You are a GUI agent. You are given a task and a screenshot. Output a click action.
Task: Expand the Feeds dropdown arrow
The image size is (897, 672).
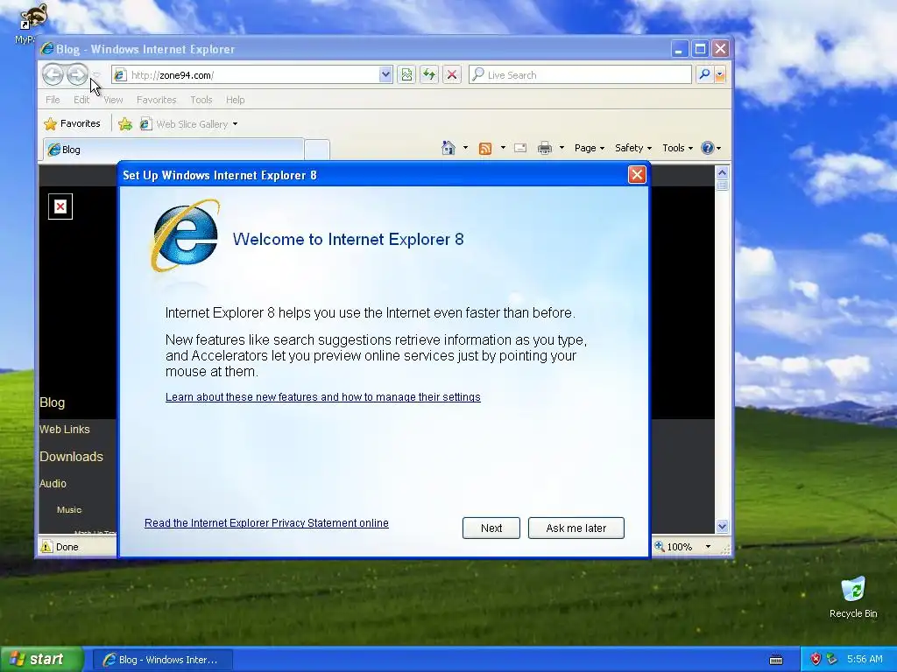point(503,148)
